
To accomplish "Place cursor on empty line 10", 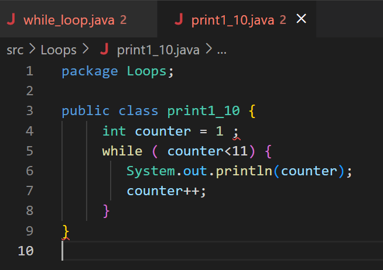I will [223, 251].
